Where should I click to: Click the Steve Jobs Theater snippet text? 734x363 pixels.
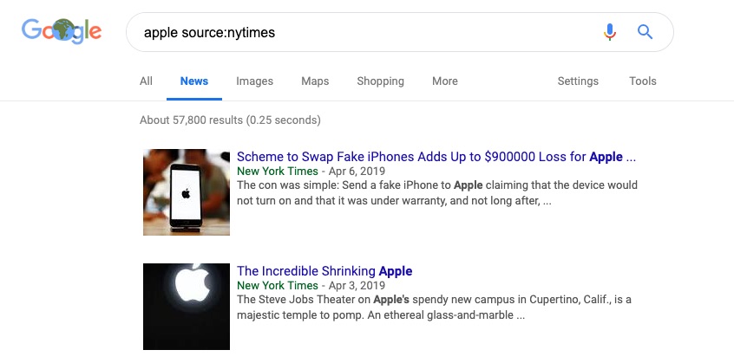435,308
